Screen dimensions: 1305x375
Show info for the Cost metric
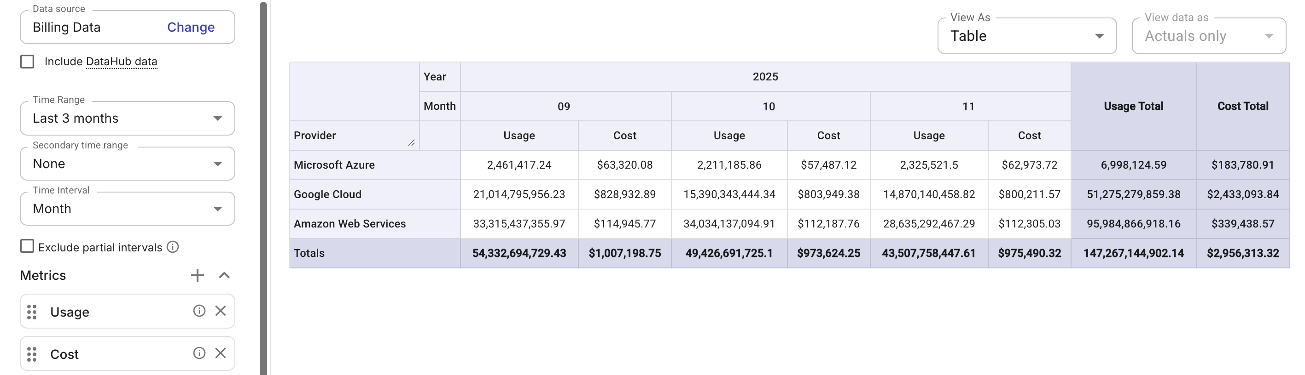(199, 353)
